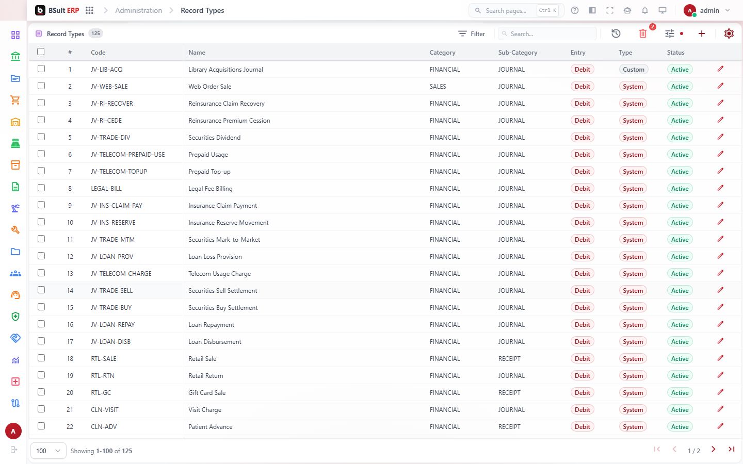Go to Administration breadcrumb

point(138,10)
